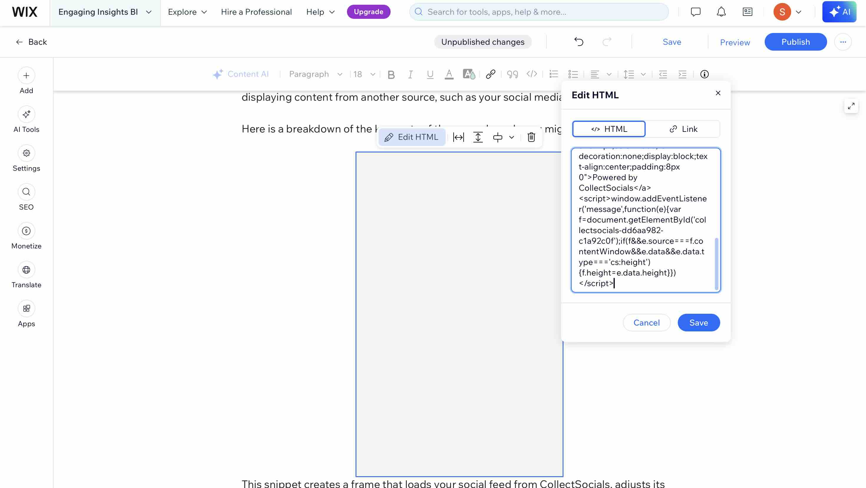
Task: Toggle italic formatting
Action: tap(410, 74)
